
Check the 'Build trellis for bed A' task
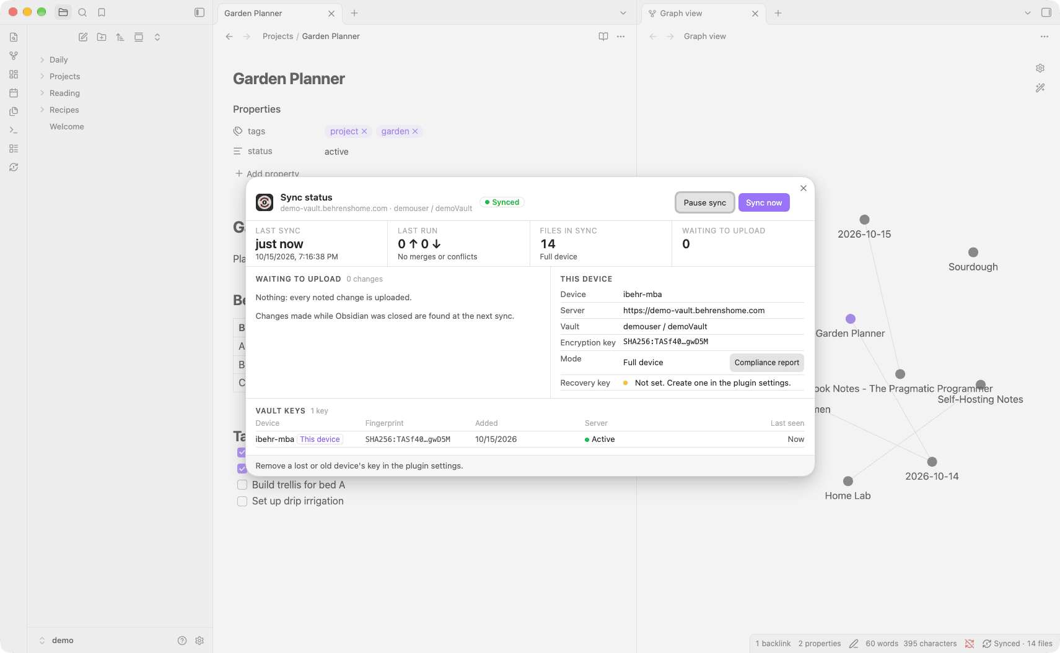(x=242, y=485)
